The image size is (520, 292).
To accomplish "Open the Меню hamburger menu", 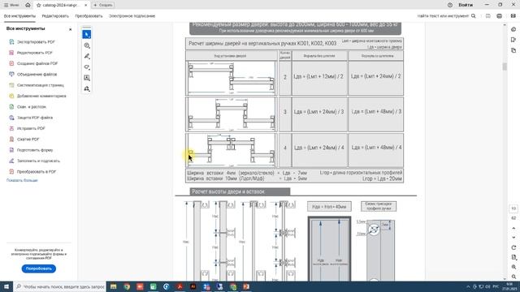I will coord(11,5).
